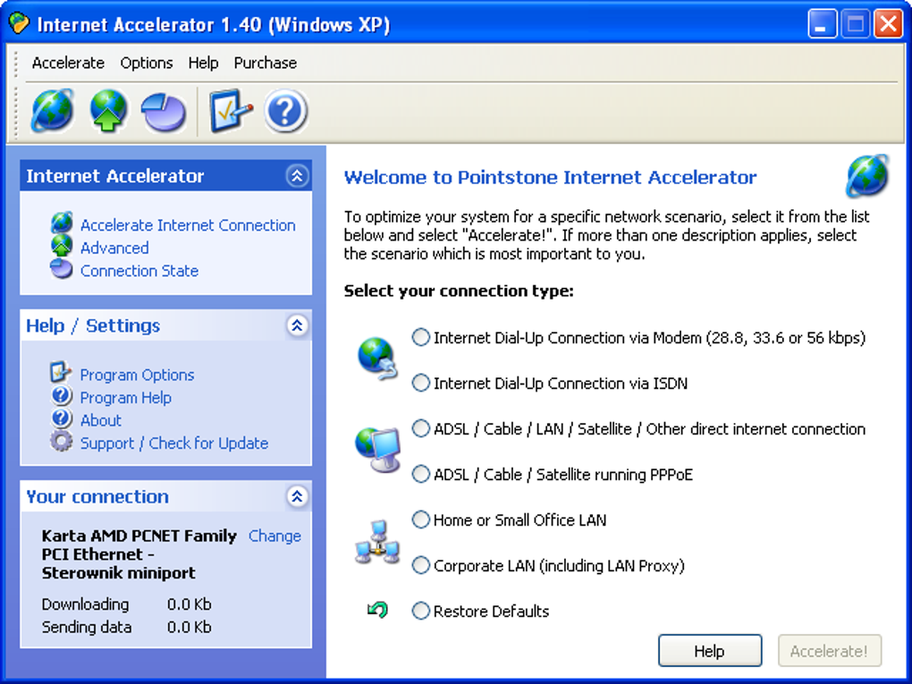Click the globe logo in welcome header
The width and height of the screenshot is (912, 684).
point(867,175)
